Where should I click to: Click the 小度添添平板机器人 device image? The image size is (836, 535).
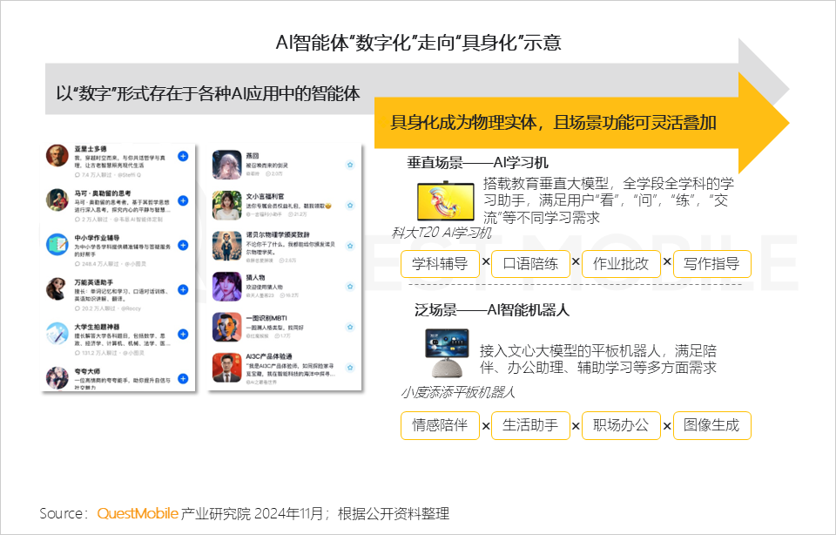[x=447, y=353]
